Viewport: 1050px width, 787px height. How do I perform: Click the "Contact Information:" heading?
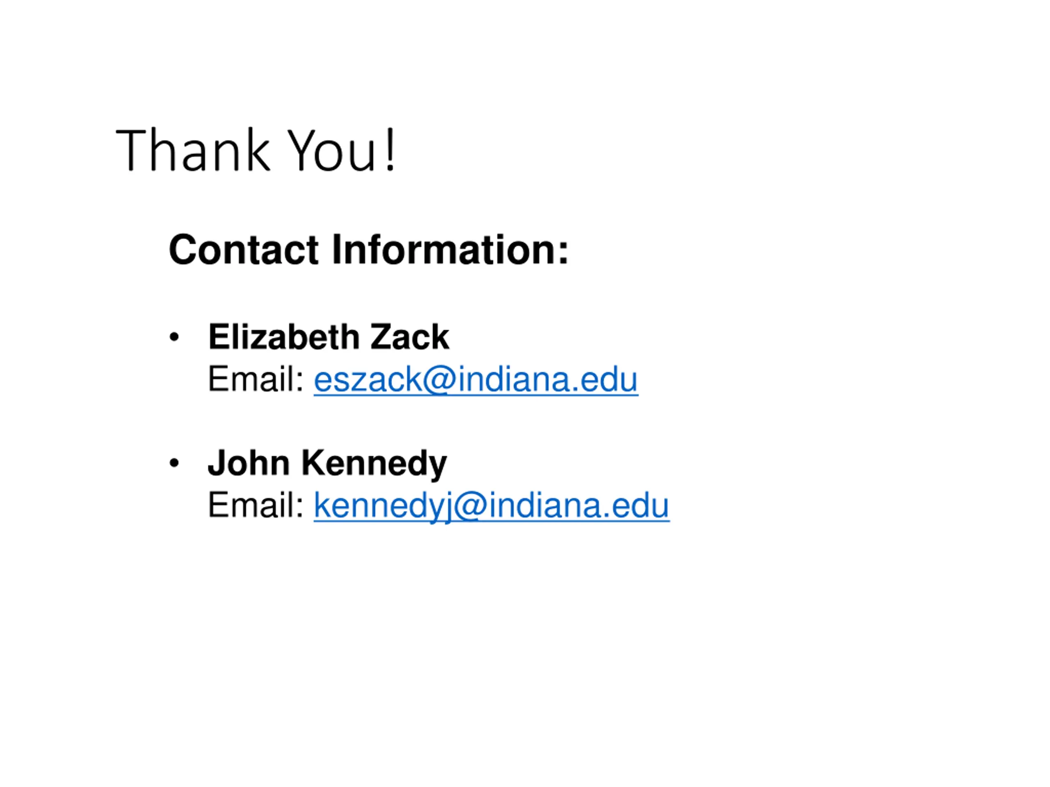(368, 250)
